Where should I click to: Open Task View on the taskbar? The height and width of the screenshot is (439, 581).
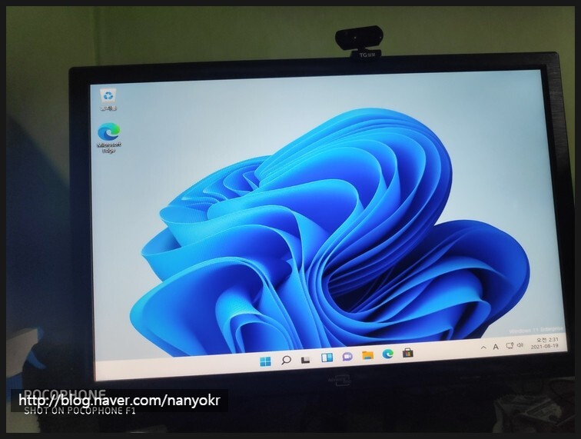coord(306,359)
